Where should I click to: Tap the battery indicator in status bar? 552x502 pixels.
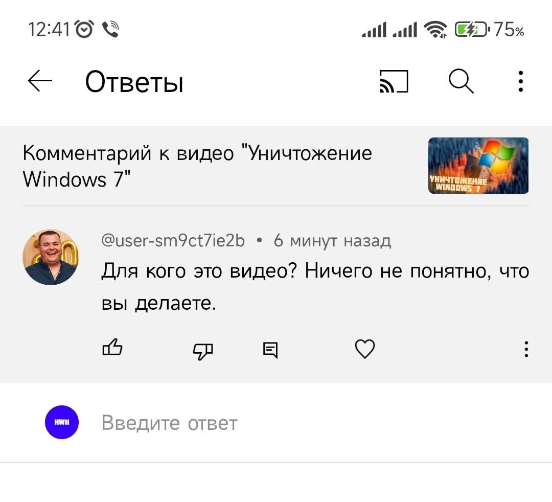473,31
